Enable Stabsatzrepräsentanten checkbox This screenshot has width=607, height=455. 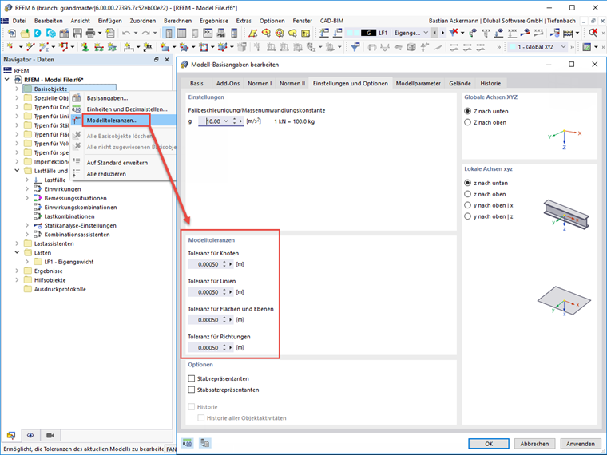(x=191, y=390)
